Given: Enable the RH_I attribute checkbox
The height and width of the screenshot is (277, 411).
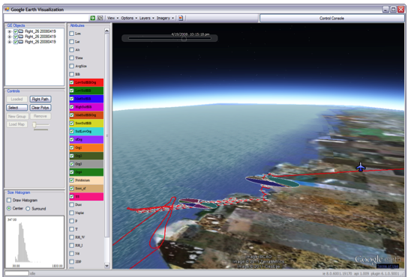Looking at the screenshot, I should point(71,246).
